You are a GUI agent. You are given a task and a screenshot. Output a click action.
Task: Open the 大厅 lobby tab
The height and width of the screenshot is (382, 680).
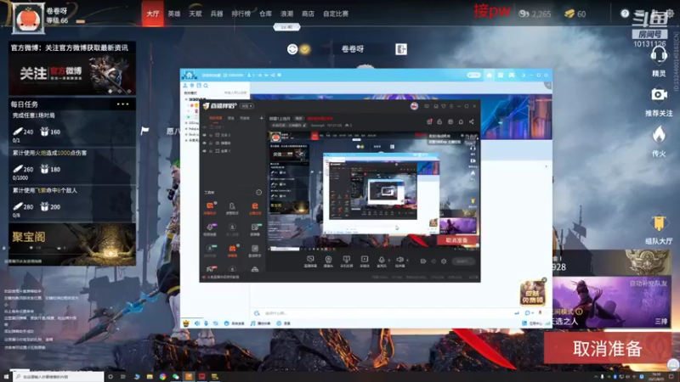(153, 14)
